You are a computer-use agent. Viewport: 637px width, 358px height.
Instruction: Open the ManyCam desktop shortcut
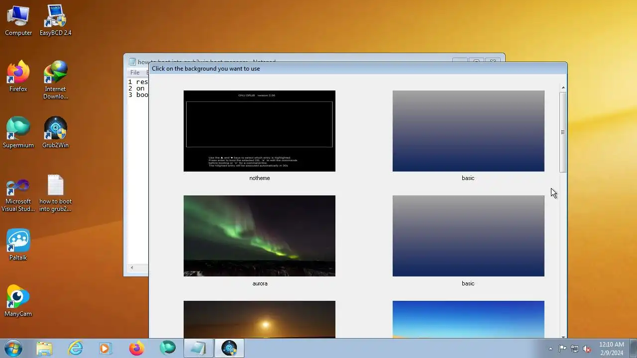pyautogui.click(x=18, y=301)
